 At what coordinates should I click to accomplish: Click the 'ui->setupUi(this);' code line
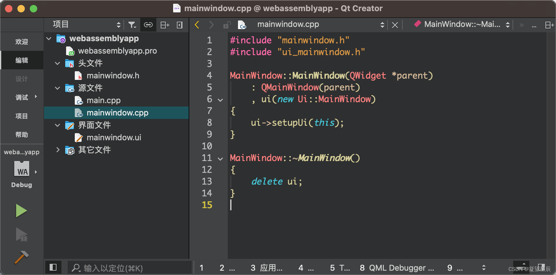(297, 123)
